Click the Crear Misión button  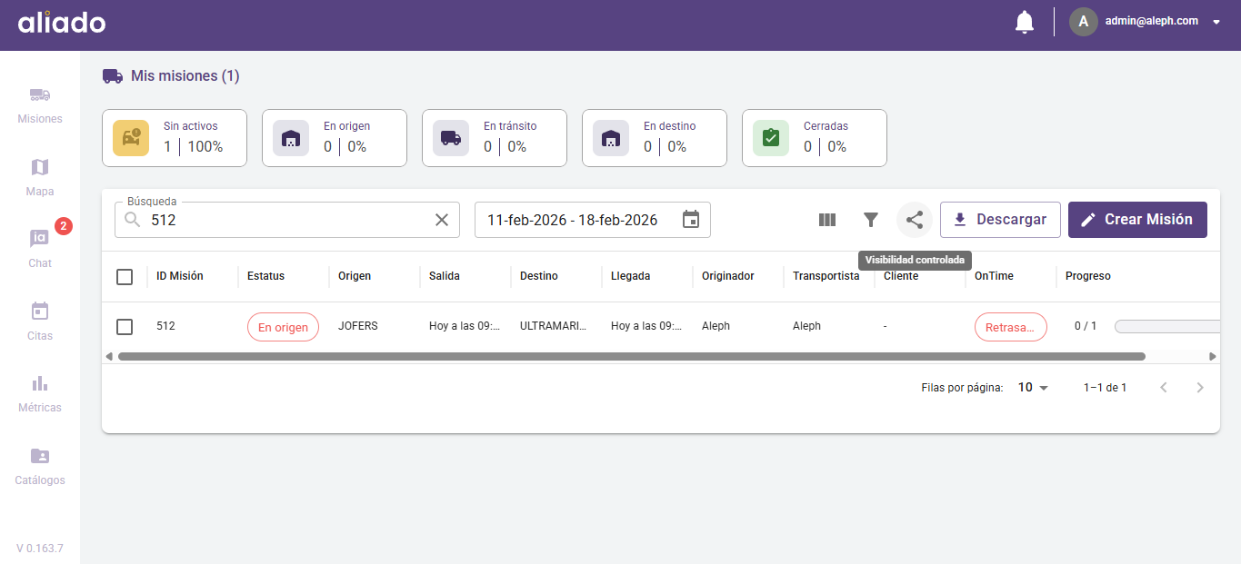(x=1137, y=220)
